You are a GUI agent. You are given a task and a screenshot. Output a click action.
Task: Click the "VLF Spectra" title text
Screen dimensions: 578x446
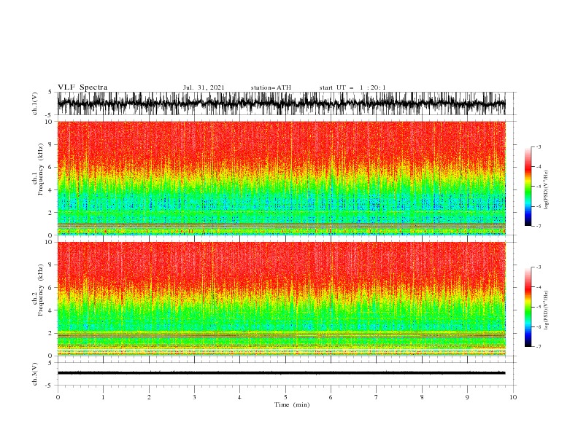coord(82,87)
